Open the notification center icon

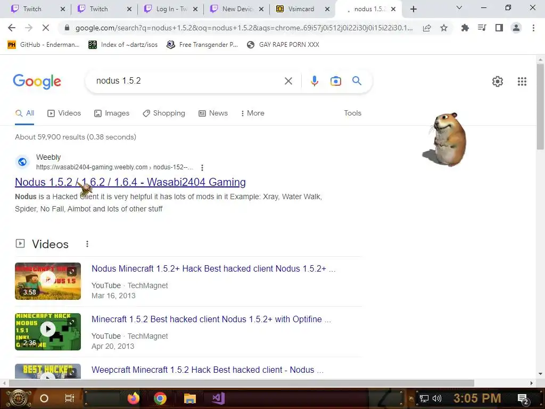coord(523,399)
